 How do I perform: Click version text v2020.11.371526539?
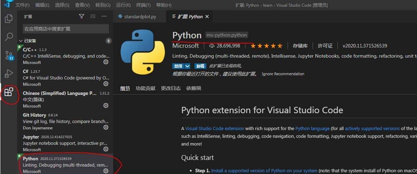(x=365, y=46)
